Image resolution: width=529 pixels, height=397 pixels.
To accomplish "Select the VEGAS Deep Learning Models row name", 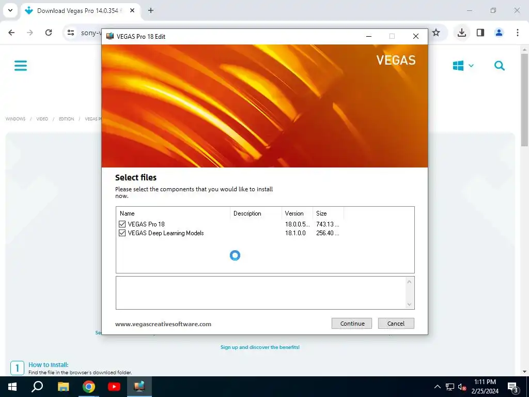I will (166, 233).
